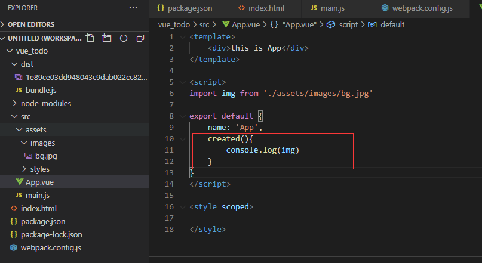
Task: Fold the template block at line 1
Action: click(183, 37)
